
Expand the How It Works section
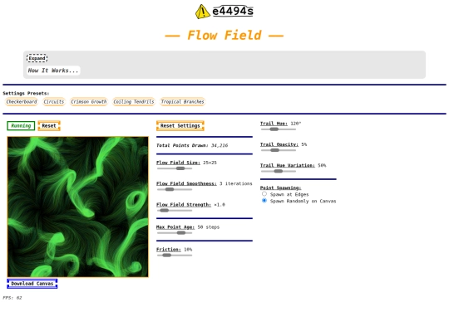(37, 58)
